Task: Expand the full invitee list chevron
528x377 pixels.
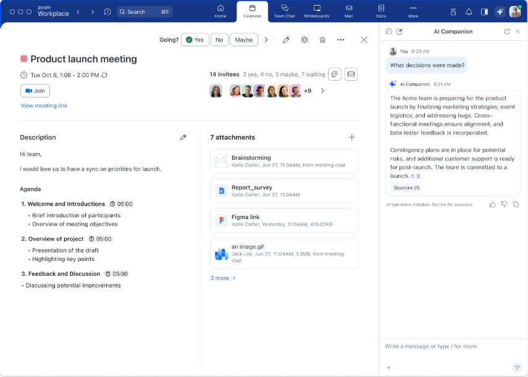Action: (x=322, y=91)
